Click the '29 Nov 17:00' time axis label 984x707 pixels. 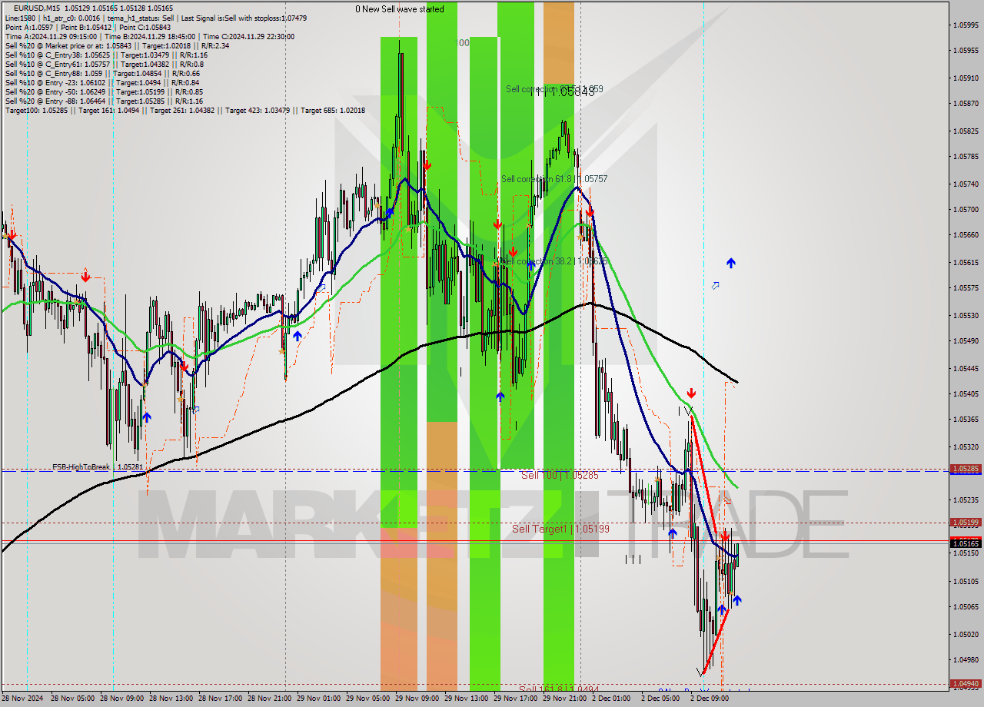pos(515,699)
